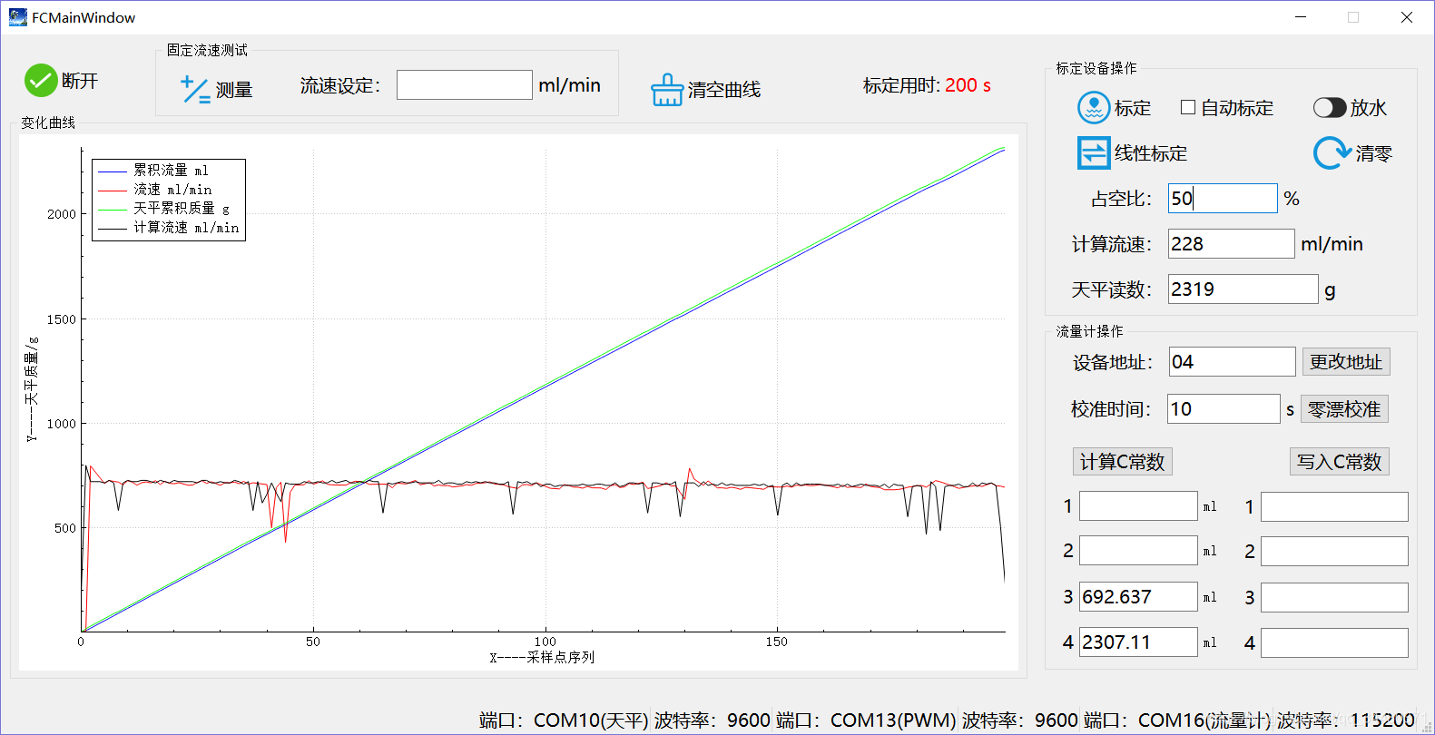1435x735 pixels.
Task: Enable the 自动标定 checkbox
Action: [x=1187, y=107]
